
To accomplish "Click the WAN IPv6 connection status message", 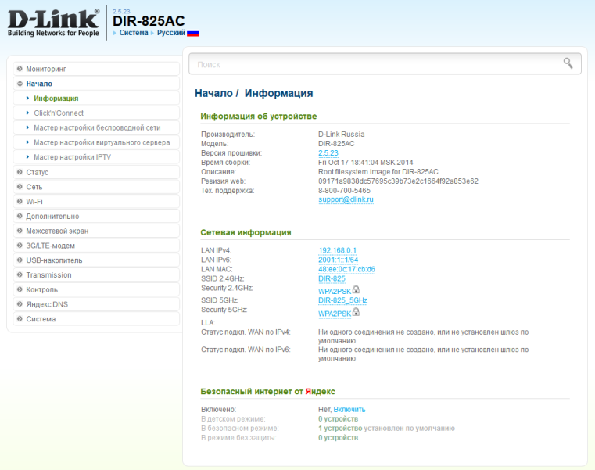I will point(423,354).
